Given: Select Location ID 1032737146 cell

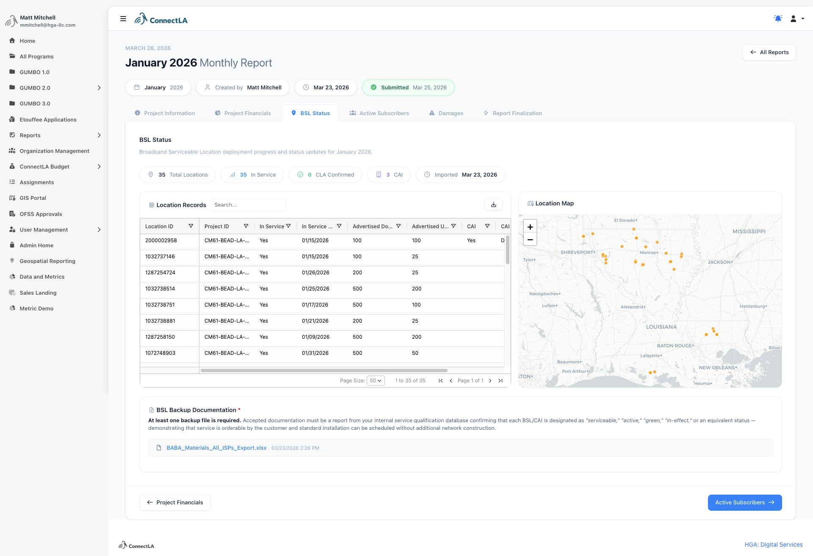Looking at the screenshot, I should point(169,257).
